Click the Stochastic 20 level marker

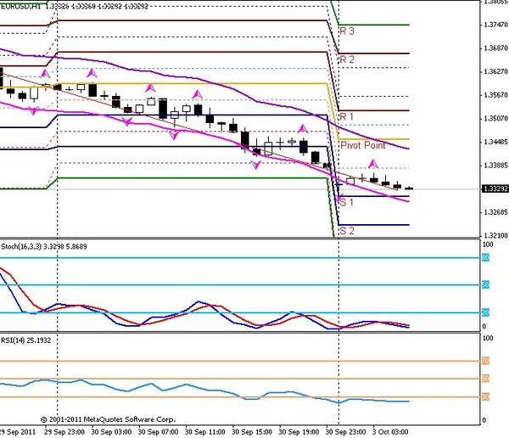pyautogui.click(x=486, y=312)
